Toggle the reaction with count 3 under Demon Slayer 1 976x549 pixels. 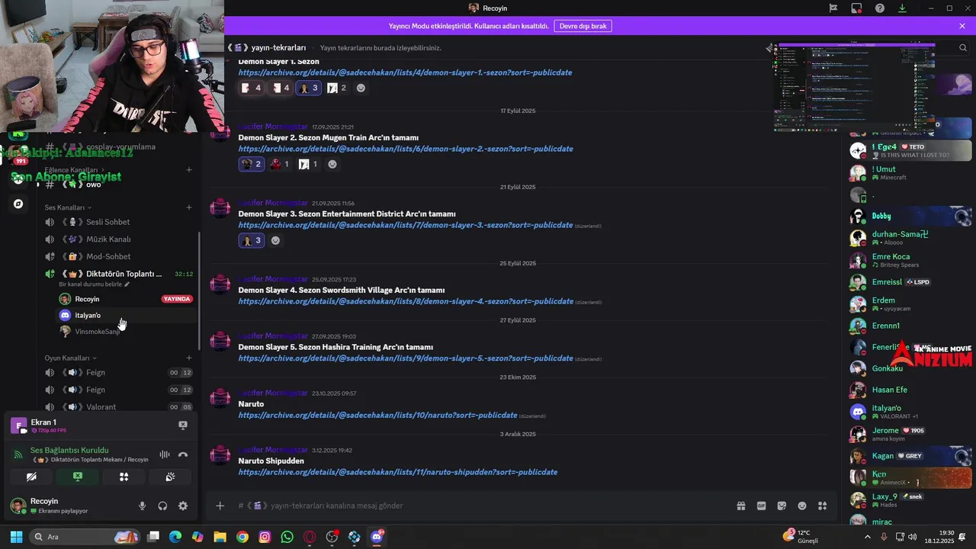point(309,88)
